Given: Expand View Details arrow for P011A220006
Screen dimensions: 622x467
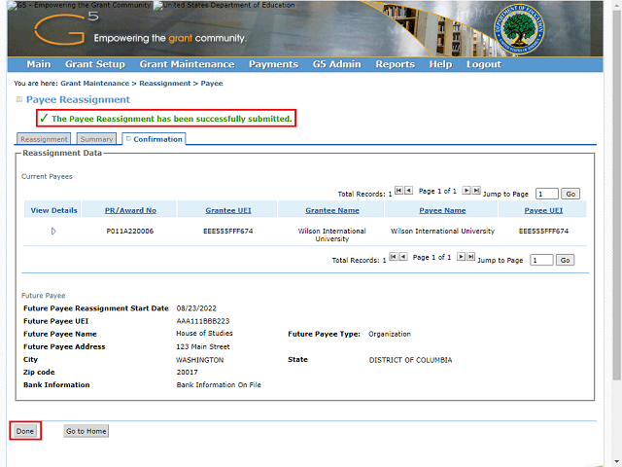Looking at the screenshot, I should click(x=53, y=231).
